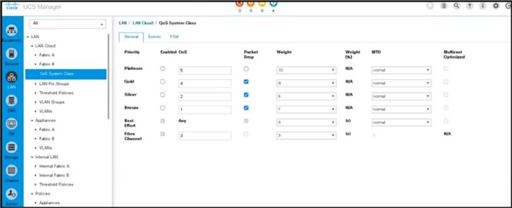Click the Gold CoS input field
512x208 pixels.
tap(204, 84)
